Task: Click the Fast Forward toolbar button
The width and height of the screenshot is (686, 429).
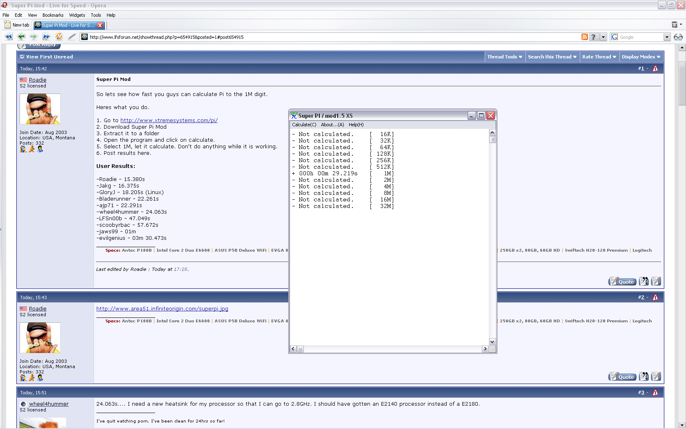Action: point(46,37)
